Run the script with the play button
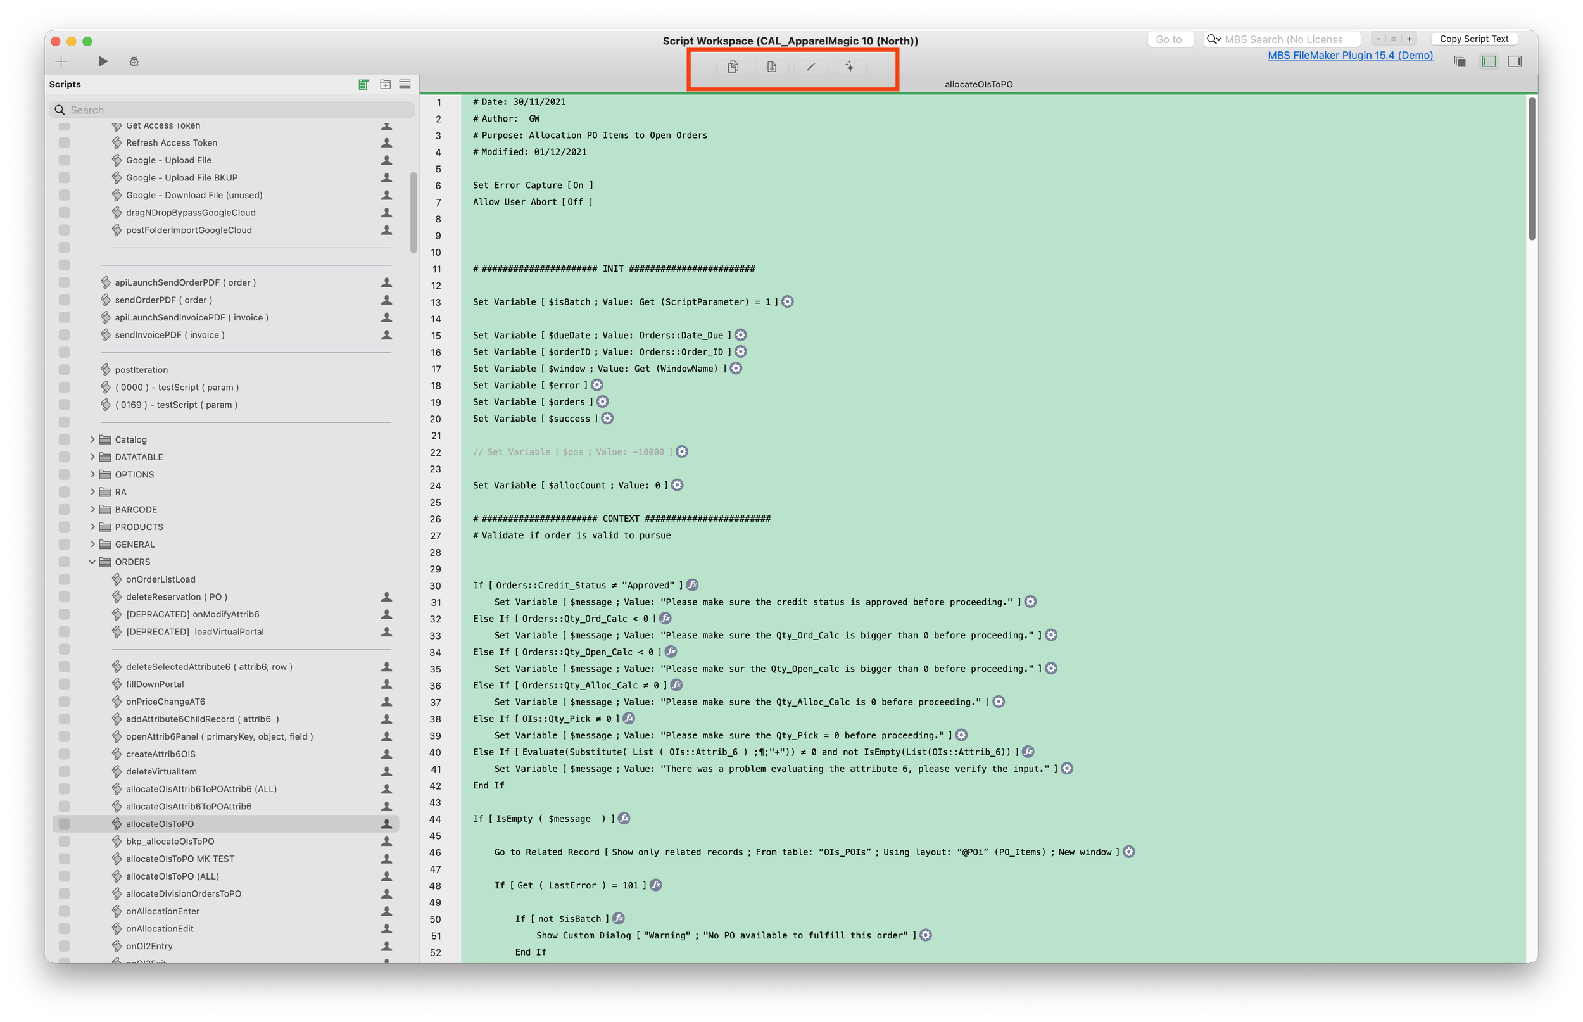The width and height of the screenshot is (1583, 1022). tap(103, 61)
